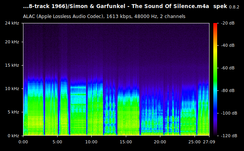Click the -80 dB scale label
The height and width of the screenshot is (151, 244).
[x=228, y=90]
